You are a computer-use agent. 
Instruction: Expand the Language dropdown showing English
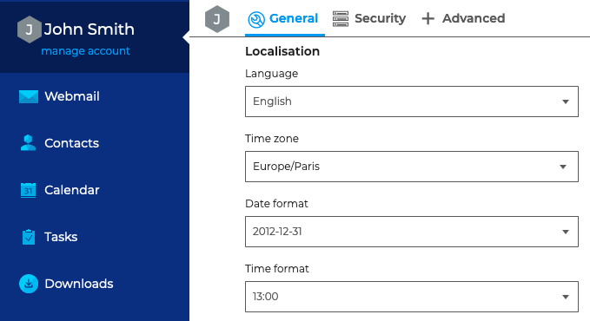[412, 102]
